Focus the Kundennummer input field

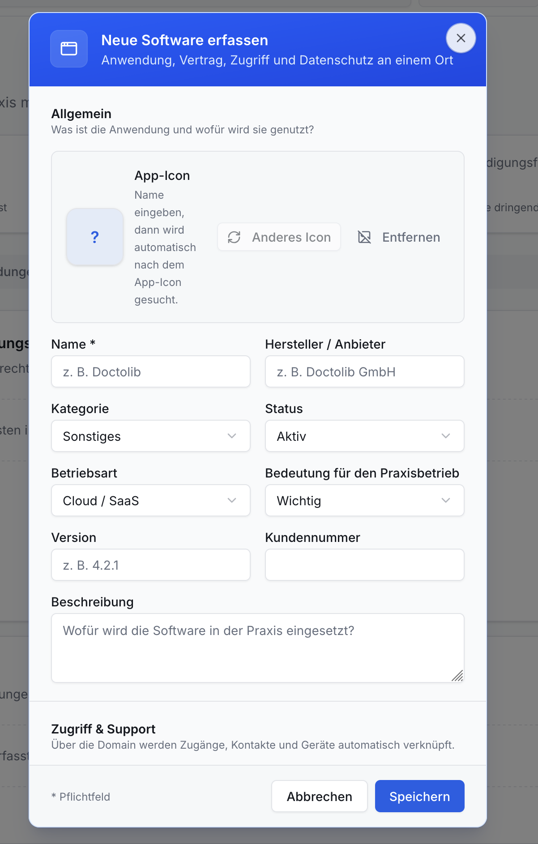[365, 565]
